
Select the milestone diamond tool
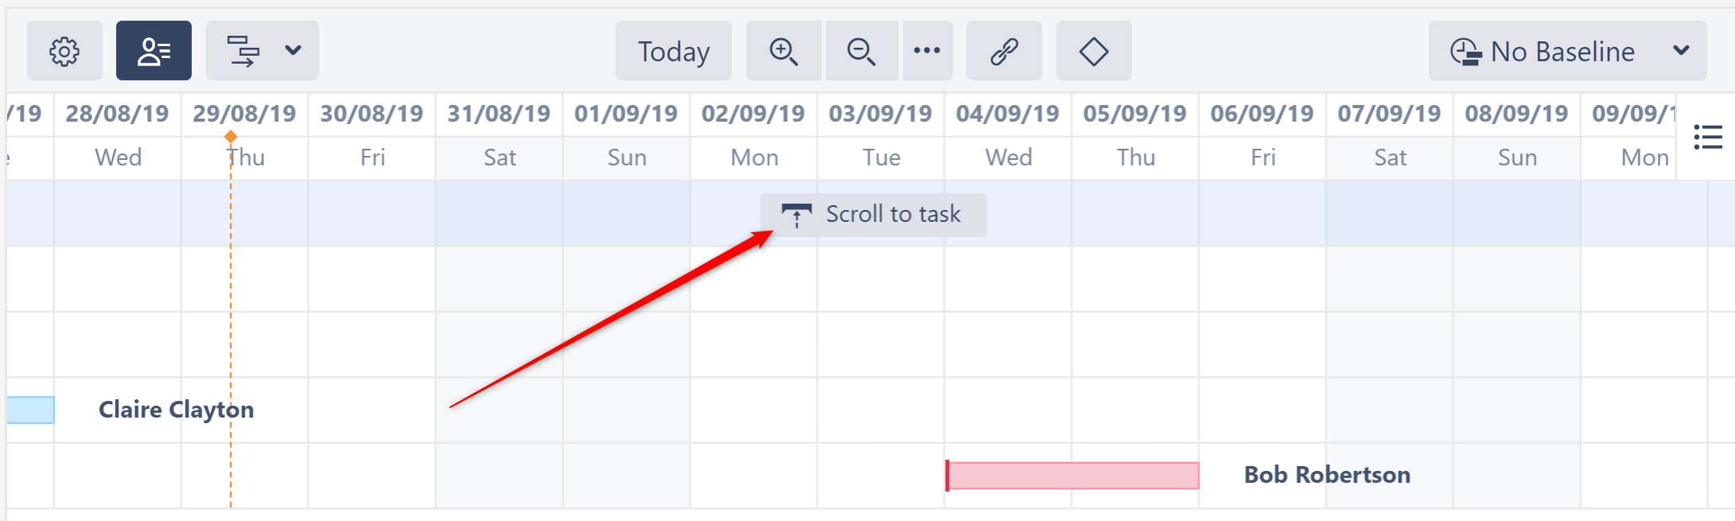tap(1093, 50)
